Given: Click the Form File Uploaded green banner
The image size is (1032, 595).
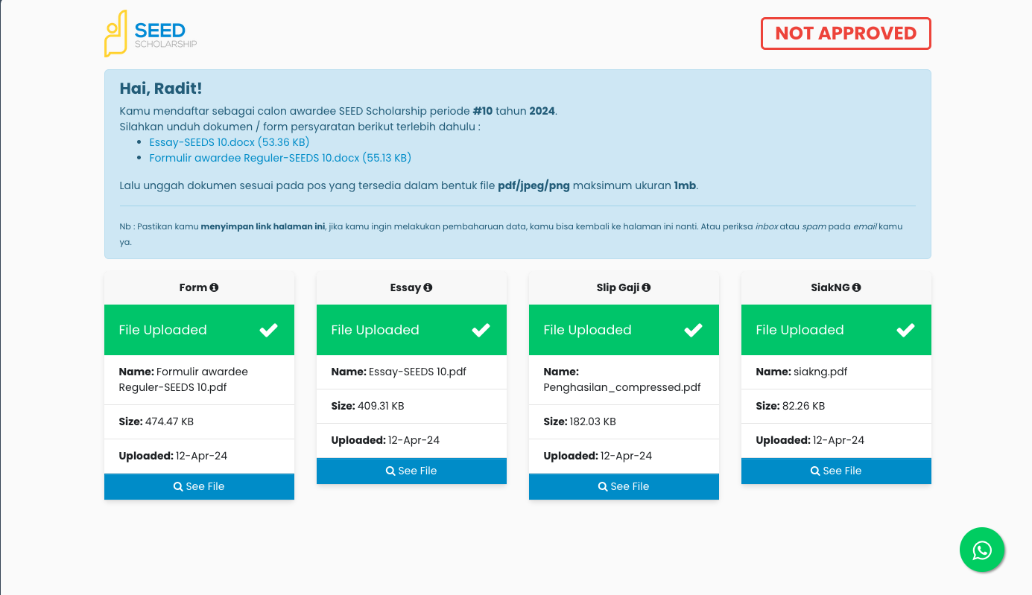Looking at the screenshot, I should pos(199,330).
